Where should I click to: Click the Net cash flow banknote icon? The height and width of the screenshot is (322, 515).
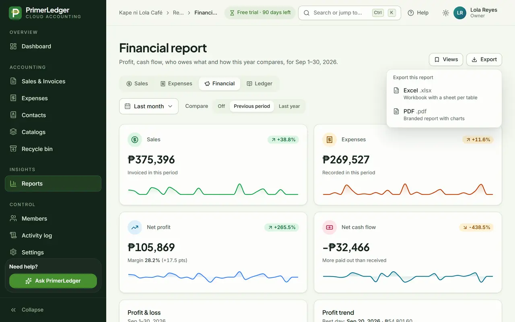(330, 227)
